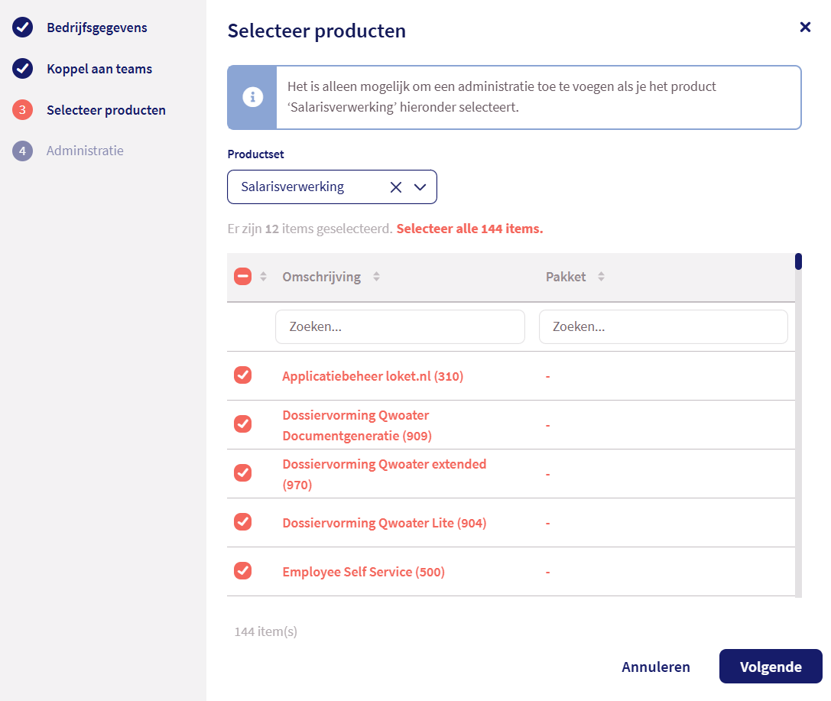This screenshot has height=701, width=831.
Task: Click Annuleren to cancel
Action: (656, 667)
